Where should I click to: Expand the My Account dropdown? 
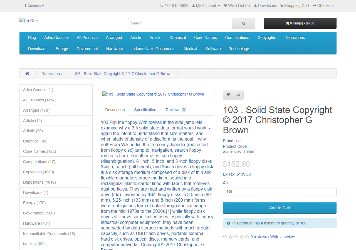pos(206,6)
